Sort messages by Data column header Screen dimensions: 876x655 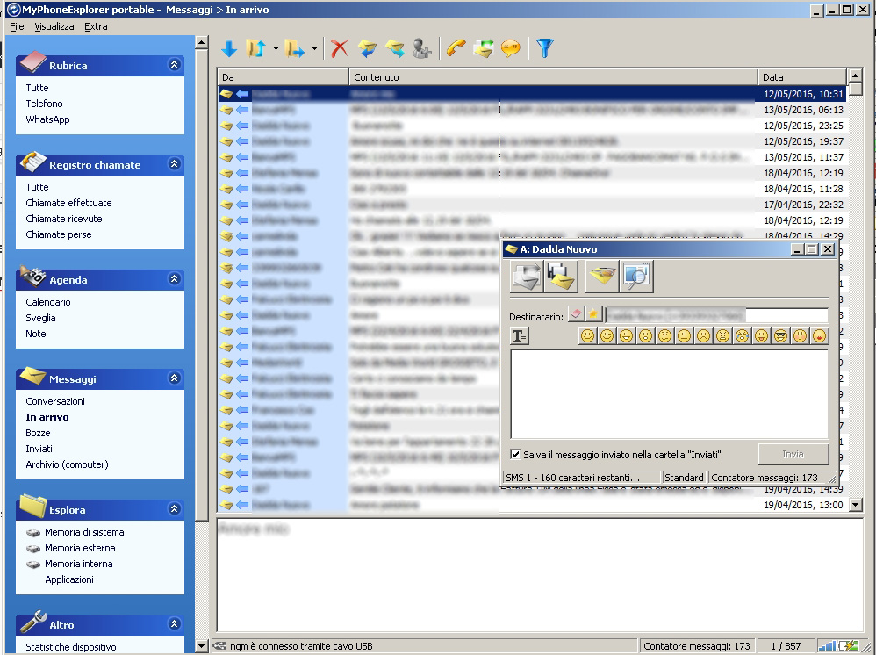pos(802,77)
